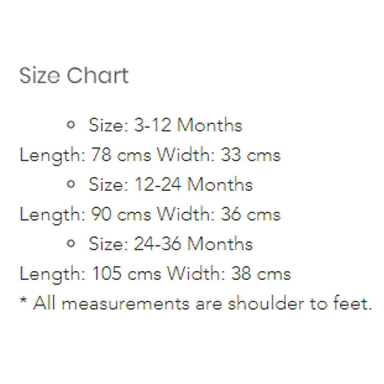Click the word Size in heading
Image resolution: width=384 pixels, height=384 pixels.
tap(40, 75)
